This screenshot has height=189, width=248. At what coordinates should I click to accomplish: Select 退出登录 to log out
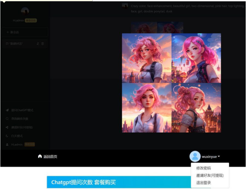coord(204,183)
